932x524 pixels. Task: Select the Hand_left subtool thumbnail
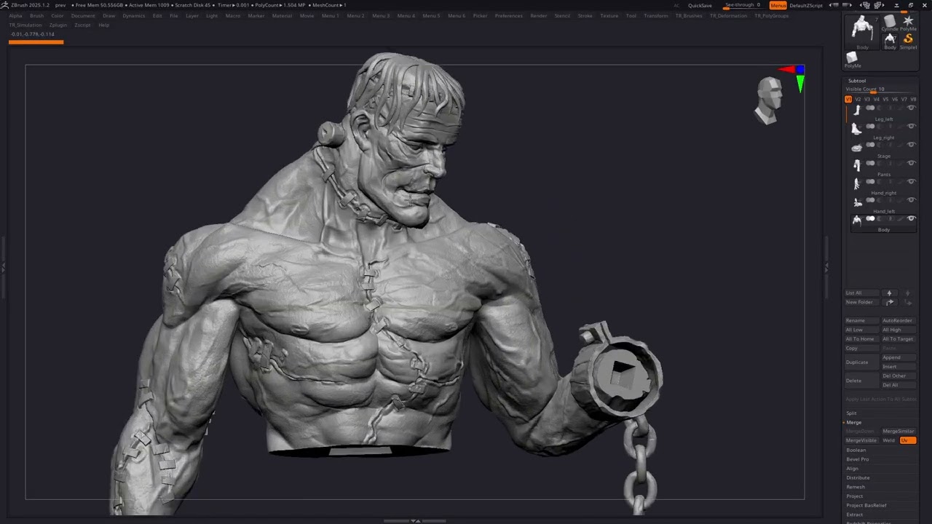click(857, 202)
